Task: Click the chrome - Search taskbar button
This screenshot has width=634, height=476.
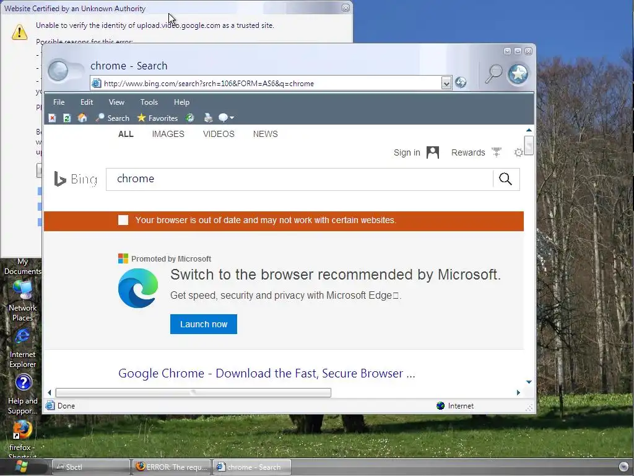Action: [253, 467]
